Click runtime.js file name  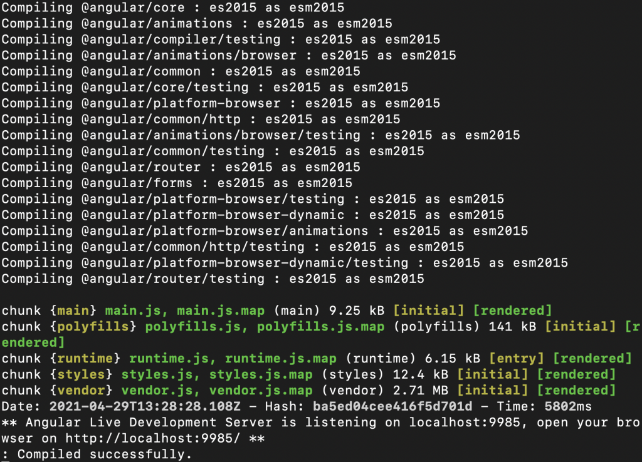pos(169,359)
